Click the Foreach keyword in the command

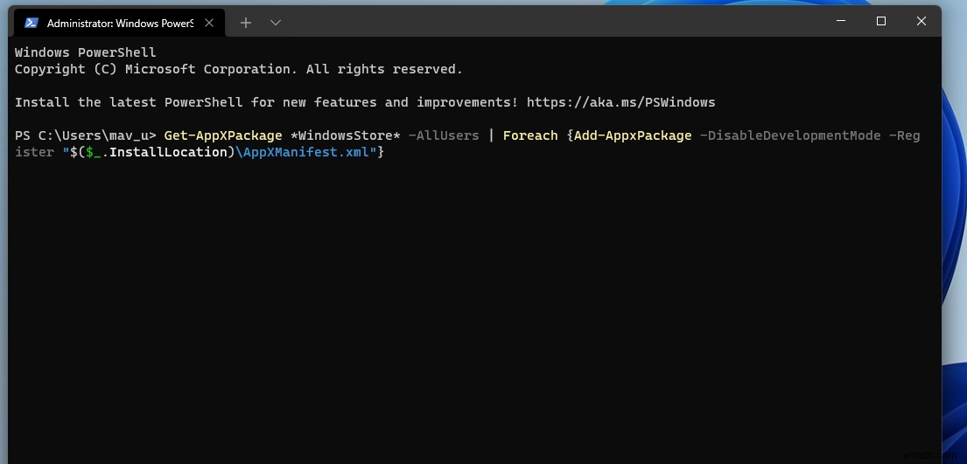point(529,135)
